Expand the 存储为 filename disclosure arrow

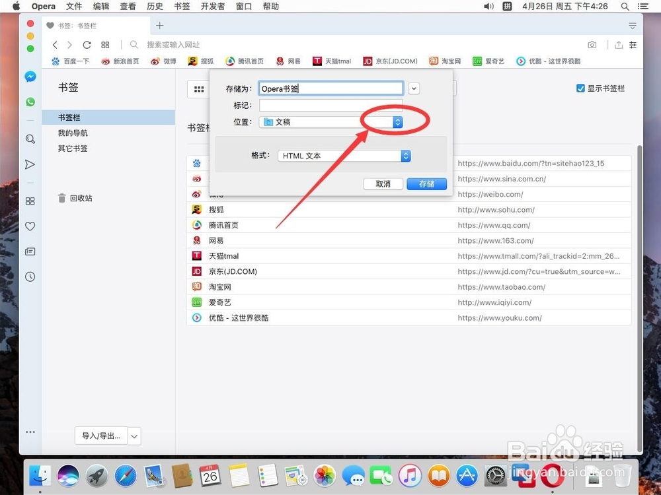pos(414,88)
